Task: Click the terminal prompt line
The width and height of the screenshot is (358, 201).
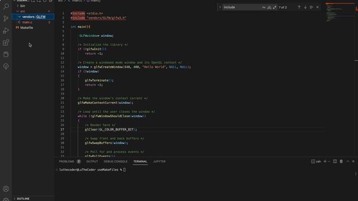Action: coord(92,170)
